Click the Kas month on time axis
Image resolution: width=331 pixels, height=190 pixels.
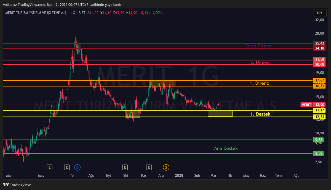pyautogui.click(x=144, y=176)
